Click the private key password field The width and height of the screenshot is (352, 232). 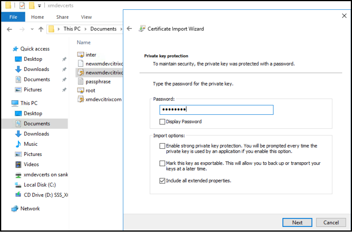click(x=216, y=110)
